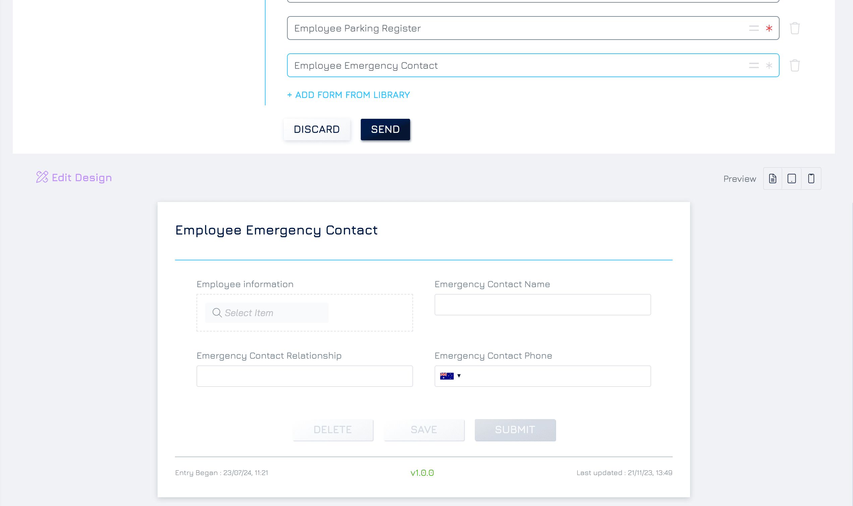Click the Send button
853x506 pixels.
tap(385, 130)
